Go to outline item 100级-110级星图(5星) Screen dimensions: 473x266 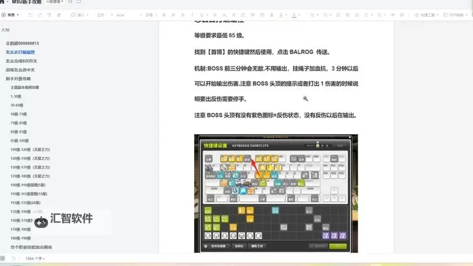tap(28, 185)
